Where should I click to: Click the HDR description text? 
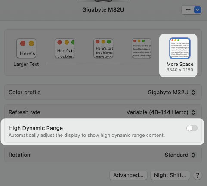[87, 135]
